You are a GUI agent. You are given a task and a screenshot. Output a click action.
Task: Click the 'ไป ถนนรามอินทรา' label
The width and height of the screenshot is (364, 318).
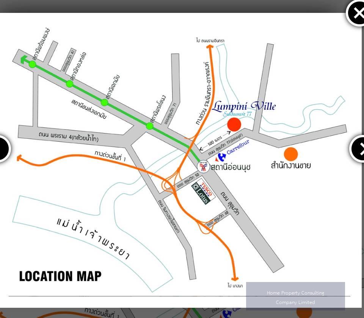[210, 41]
